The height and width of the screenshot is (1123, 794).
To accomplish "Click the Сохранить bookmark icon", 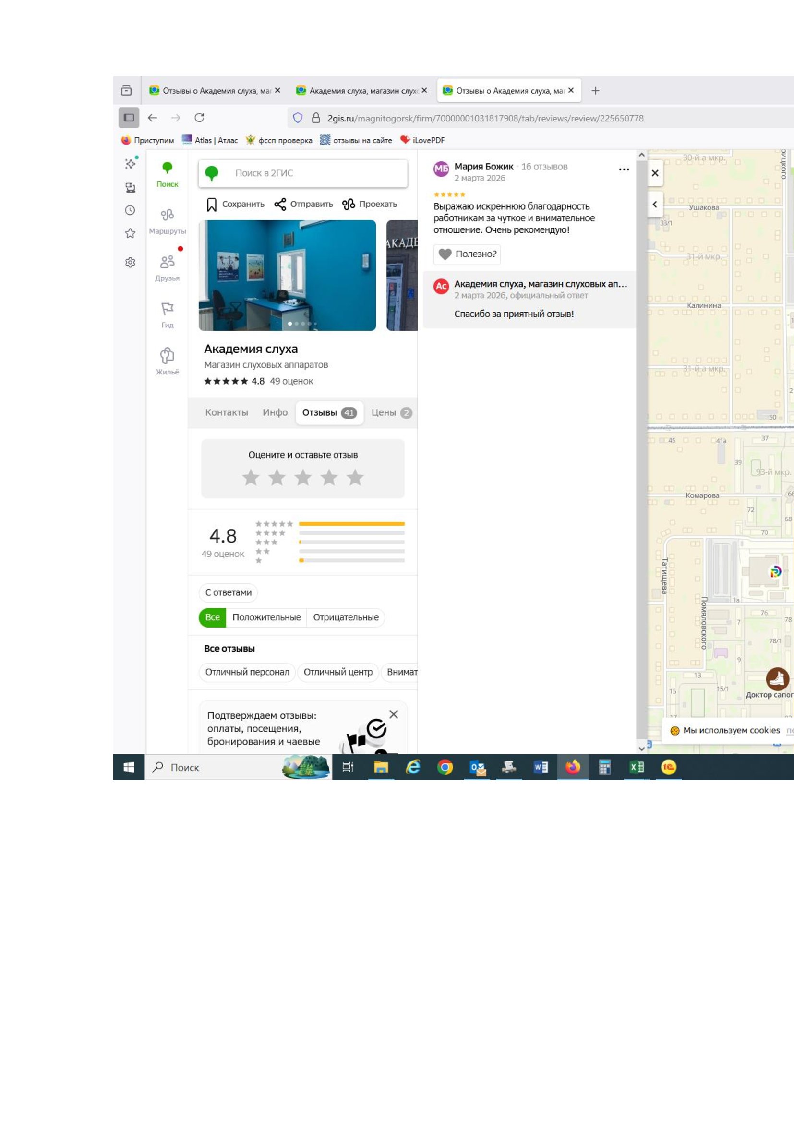I will (x=212, y=205).
